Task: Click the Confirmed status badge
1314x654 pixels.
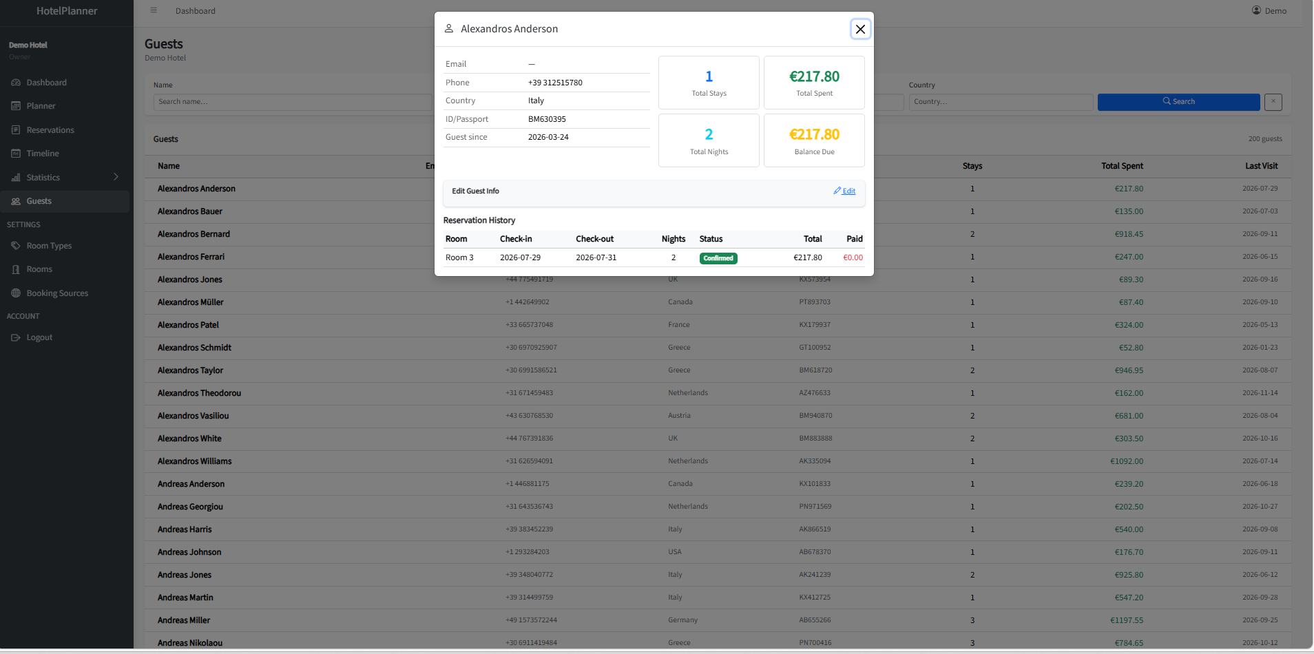Action: [x=718, y=258]
